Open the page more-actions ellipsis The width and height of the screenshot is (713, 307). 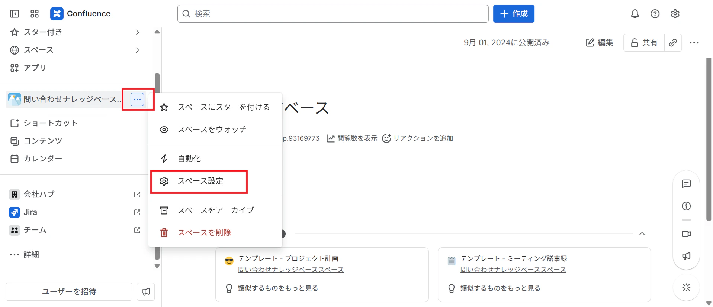694,43
